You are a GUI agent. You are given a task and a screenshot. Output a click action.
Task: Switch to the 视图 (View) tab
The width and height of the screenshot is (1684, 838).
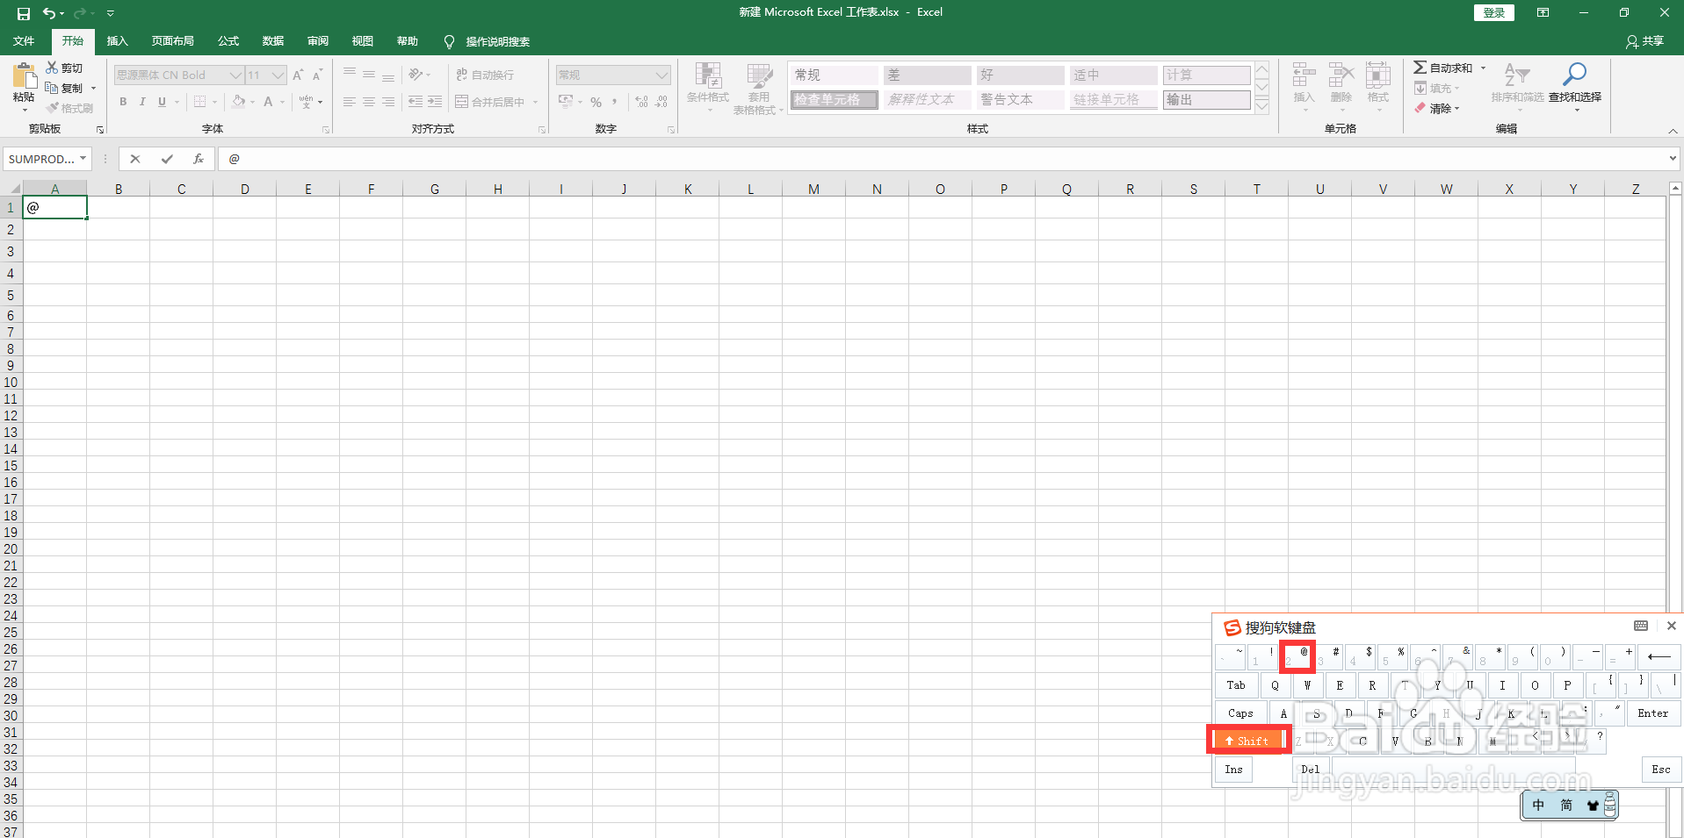click(363, 41)
